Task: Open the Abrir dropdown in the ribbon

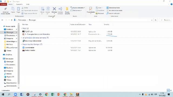Action: (99, 8)
